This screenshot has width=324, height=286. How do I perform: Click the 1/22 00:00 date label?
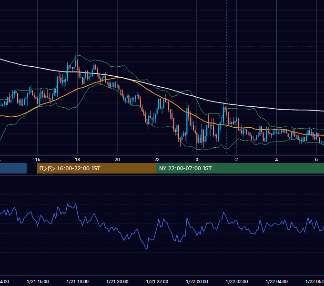tap(197, 281)
